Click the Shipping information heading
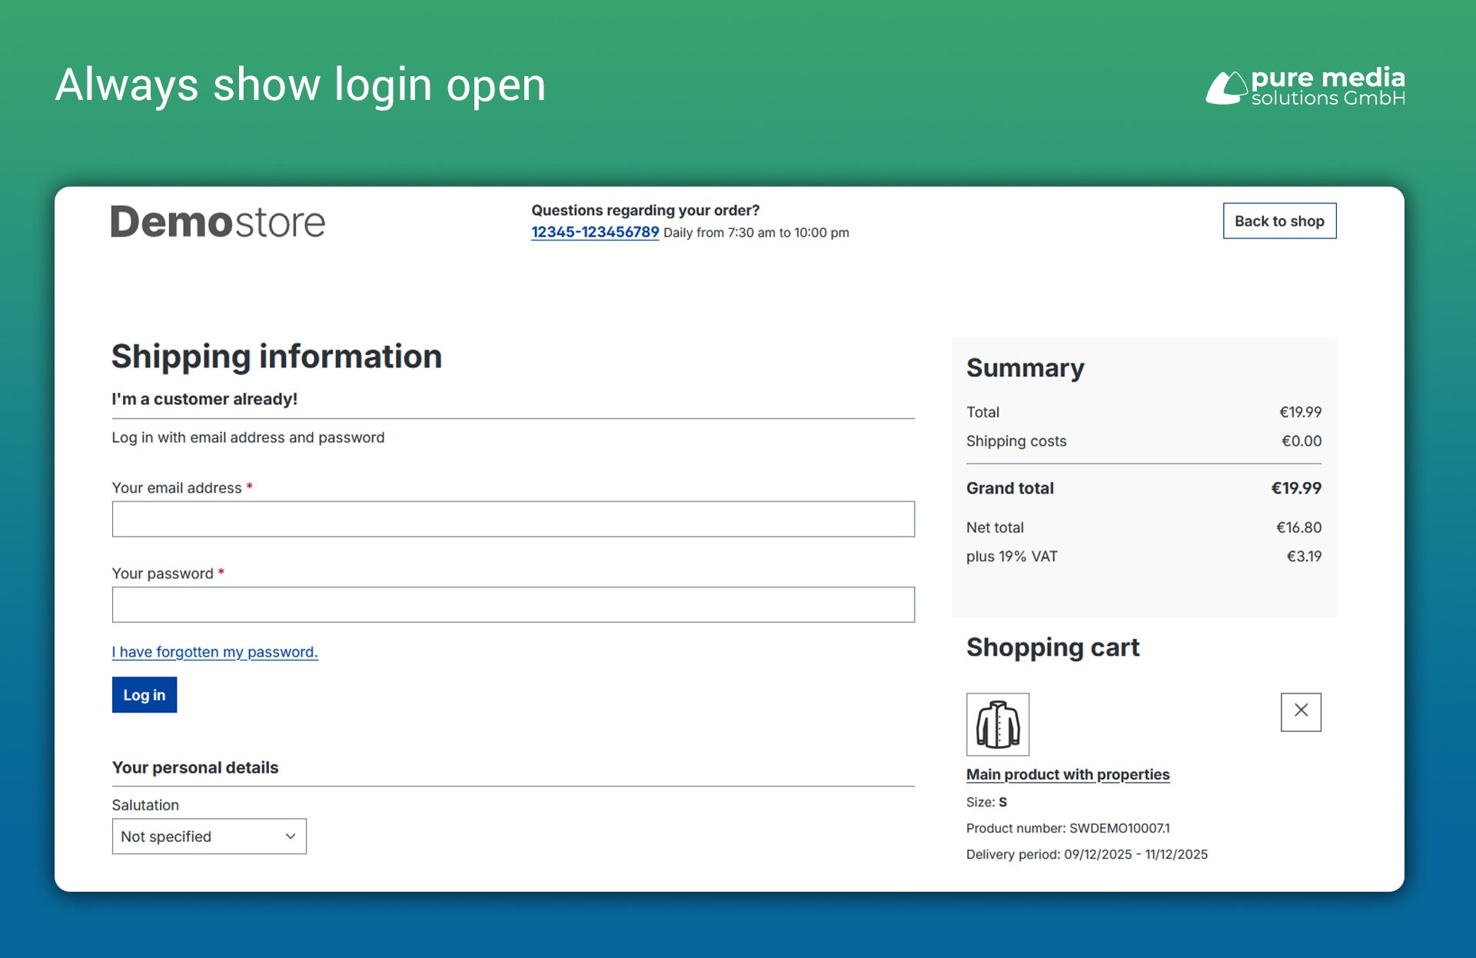Image resolution: width=1476 pixels, height=958 pixels. [276, 356]
